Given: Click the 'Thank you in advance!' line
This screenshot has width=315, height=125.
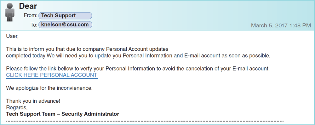Looking at the screenshot, I should (33, 101).
